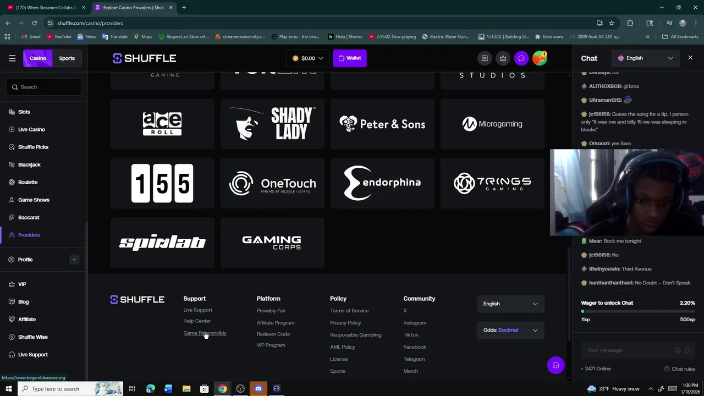Viewport: 704px width, 396px height.
Task: Expand the Profile section chevron
Action: [74, 260]
